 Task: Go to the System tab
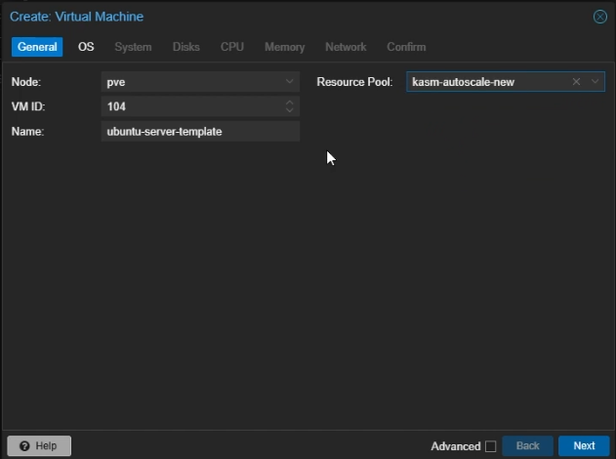click(133, 47)
